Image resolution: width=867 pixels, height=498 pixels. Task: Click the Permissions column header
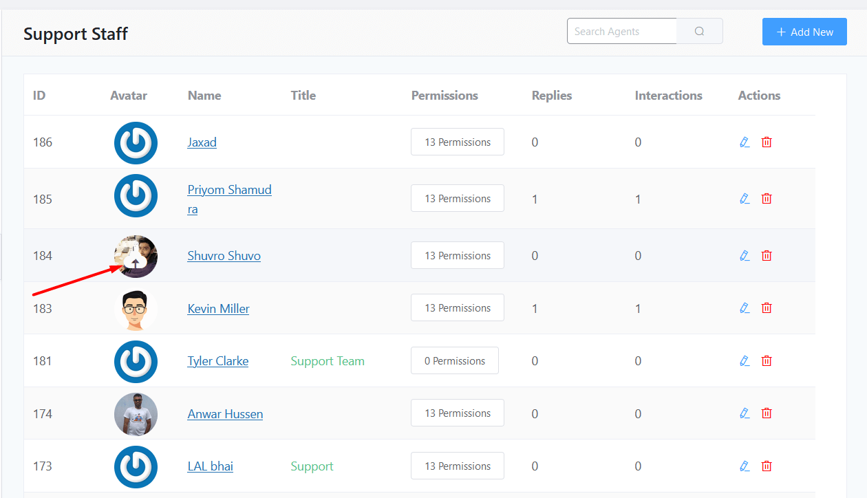pos(445,96)
